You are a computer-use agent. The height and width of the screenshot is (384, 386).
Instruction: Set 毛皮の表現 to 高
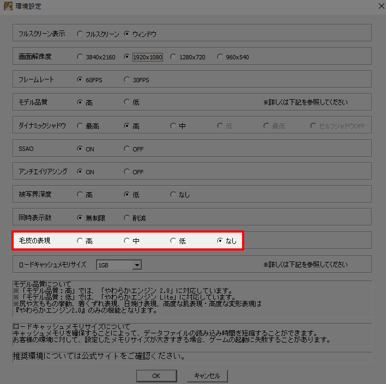click(x=81, y=241)
